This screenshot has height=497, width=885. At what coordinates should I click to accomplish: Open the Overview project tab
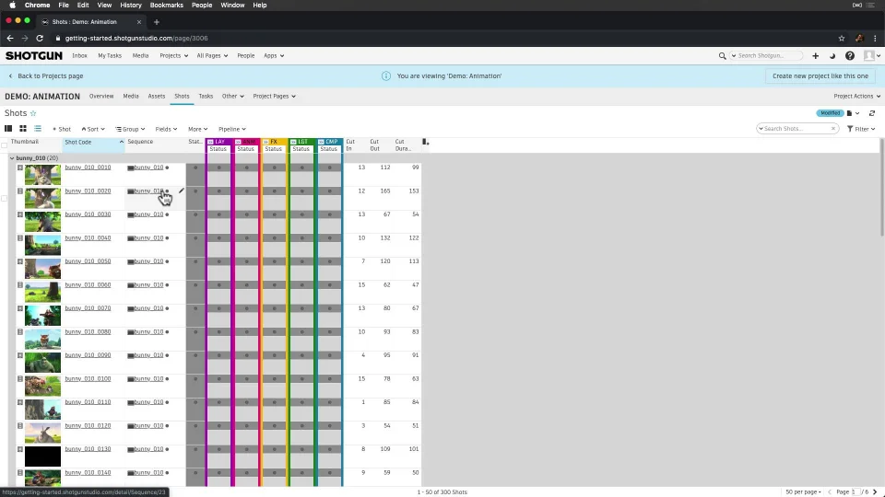click(x=101, y=97)
